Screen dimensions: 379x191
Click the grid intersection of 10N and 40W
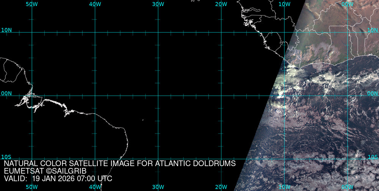(x=95, y=32)
